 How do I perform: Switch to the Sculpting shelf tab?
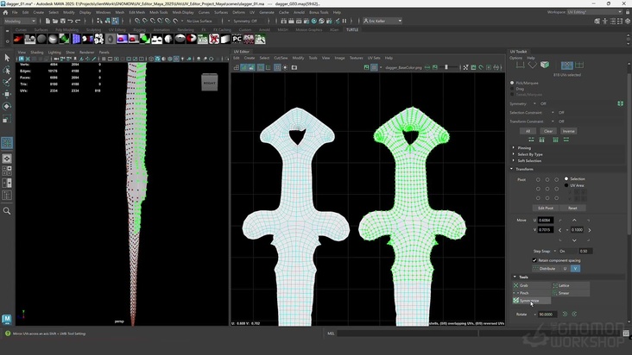(x=93, y=30)
